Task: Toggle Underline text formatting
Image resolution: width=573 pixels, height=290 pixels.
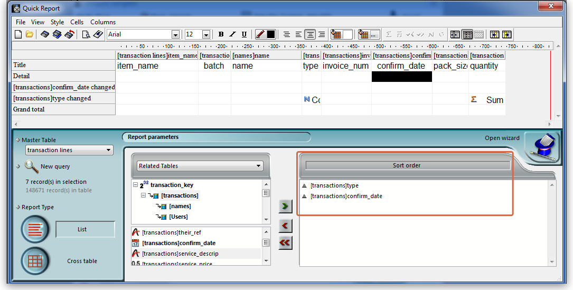Action: click(x=244, y=34)
